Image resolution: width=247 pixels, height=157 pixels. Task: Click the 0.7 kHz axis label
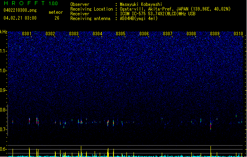point(4,130)
